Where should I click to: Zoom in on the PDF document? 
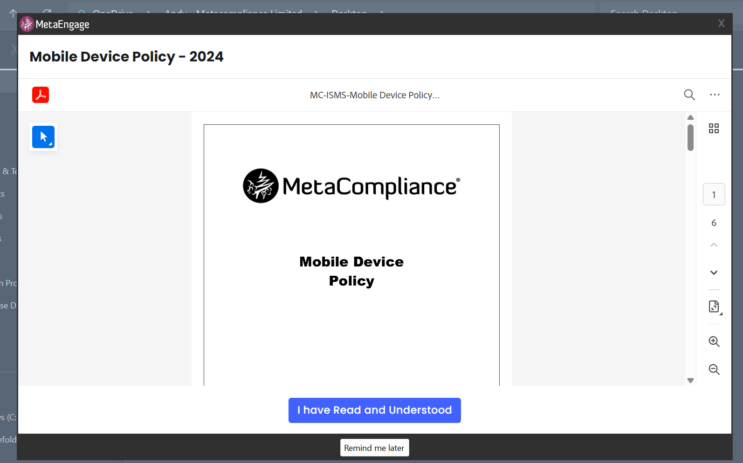pos(714,341)
